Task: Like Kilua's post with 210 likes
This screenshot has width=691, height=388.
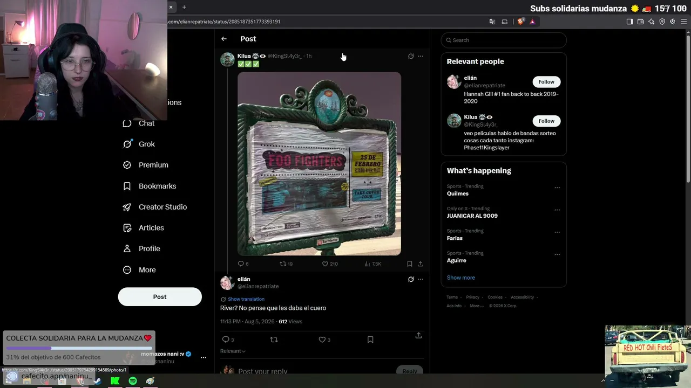Action: 330,264
